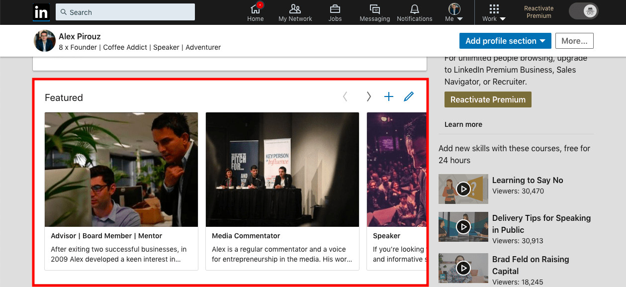The image size is (626, 287).
Task: Click the LinkedIn logo
Action: (x=41, y=12)
